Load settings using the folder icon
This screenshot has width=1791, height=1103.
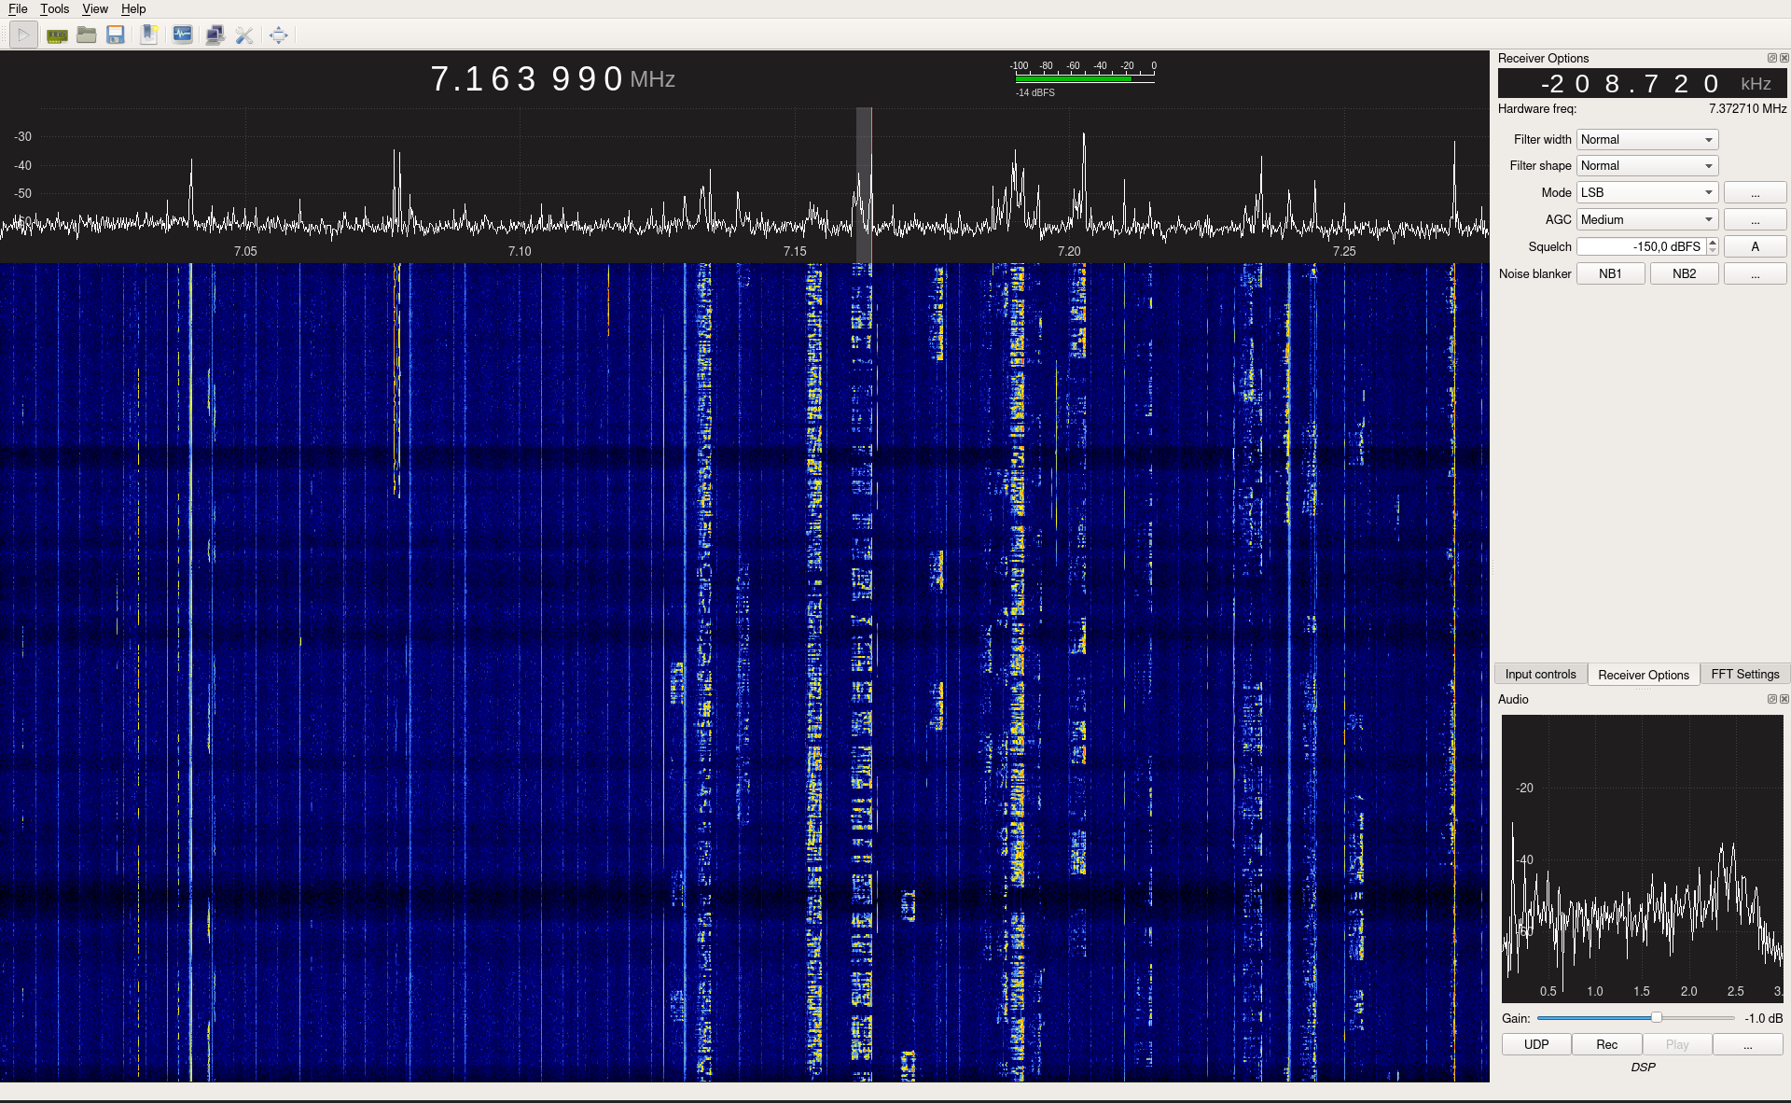coord(87,35)
